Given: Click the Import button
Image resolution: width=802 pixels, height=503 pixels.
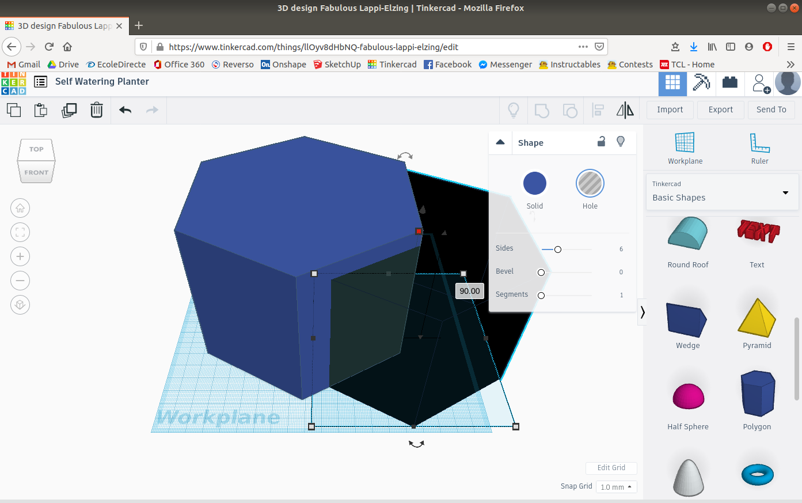Looking at the screenshot, I should [x=670, y=109].
